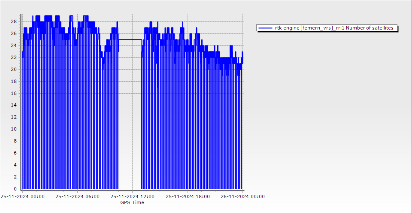This screenshot has width=412, height=214.
Task: Click the y-axis tick label 18
Action: [14, 81]
